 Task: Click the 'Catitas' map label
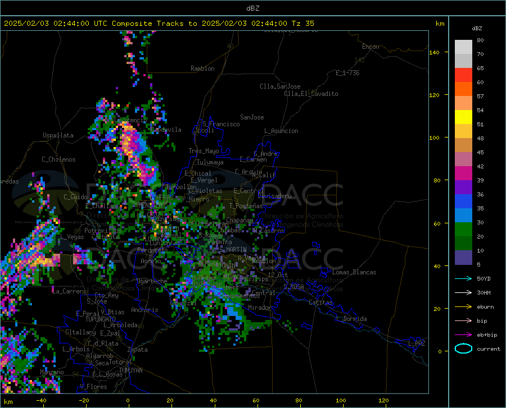[320, 302]
